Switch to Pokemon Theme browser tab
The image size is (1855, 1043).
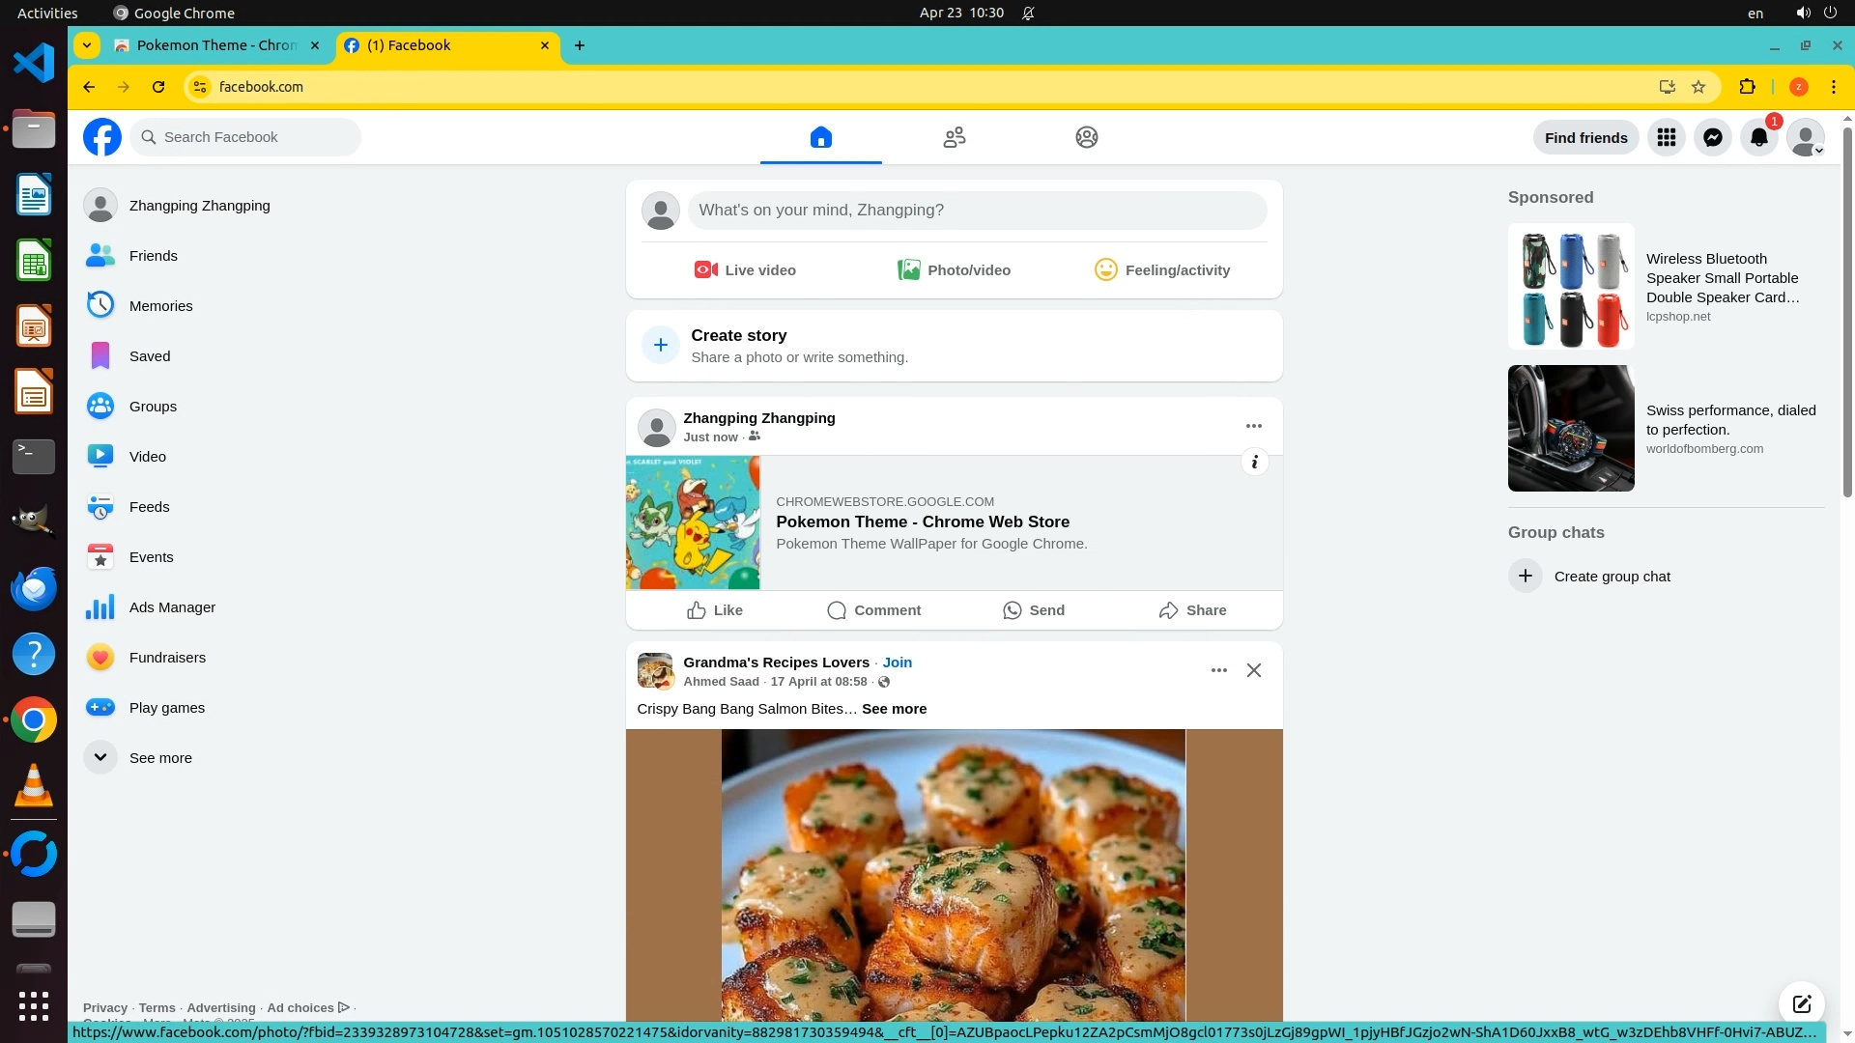[x=214, y=45]
